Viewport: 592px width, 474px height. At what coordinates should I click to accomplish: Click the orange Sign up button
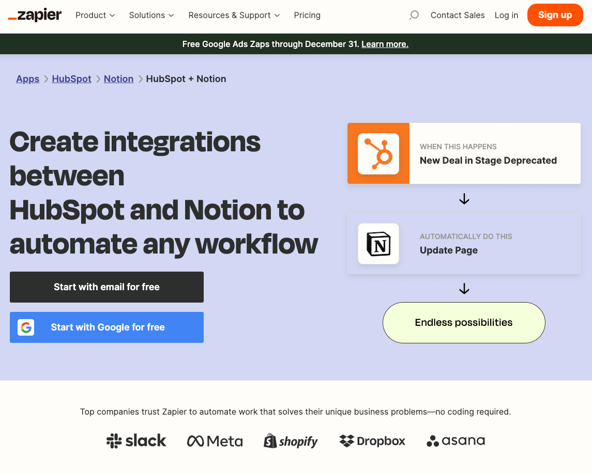coord(555,15)
